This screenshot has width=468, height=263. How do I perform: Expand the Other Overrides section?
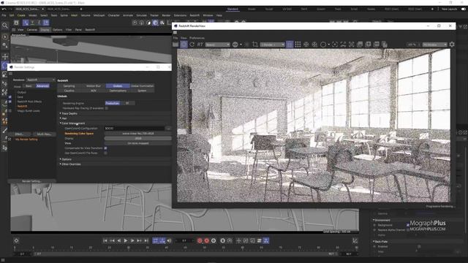(x=70, y=164)
